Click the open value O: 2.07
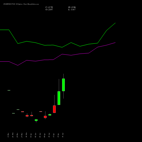The width and height of the screenshot is (142, 142). pos(49,10)
